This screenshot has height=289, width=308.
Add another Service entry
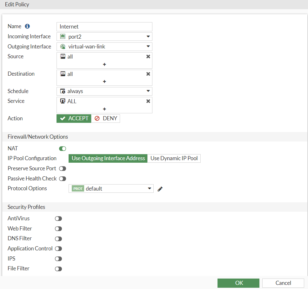tap(104, 109)
